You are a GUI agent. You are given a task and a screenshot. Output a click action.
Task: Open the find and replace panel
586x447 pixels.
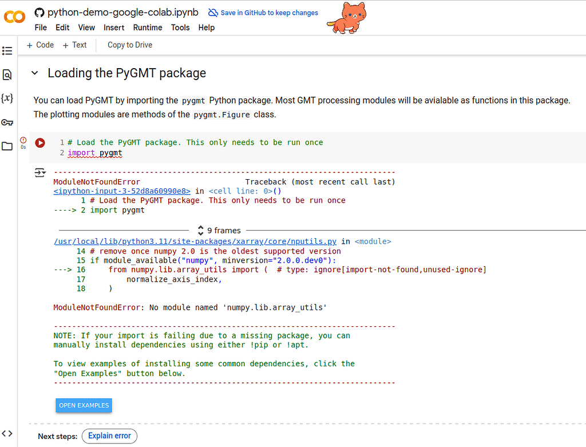click(x=7, y=74)
